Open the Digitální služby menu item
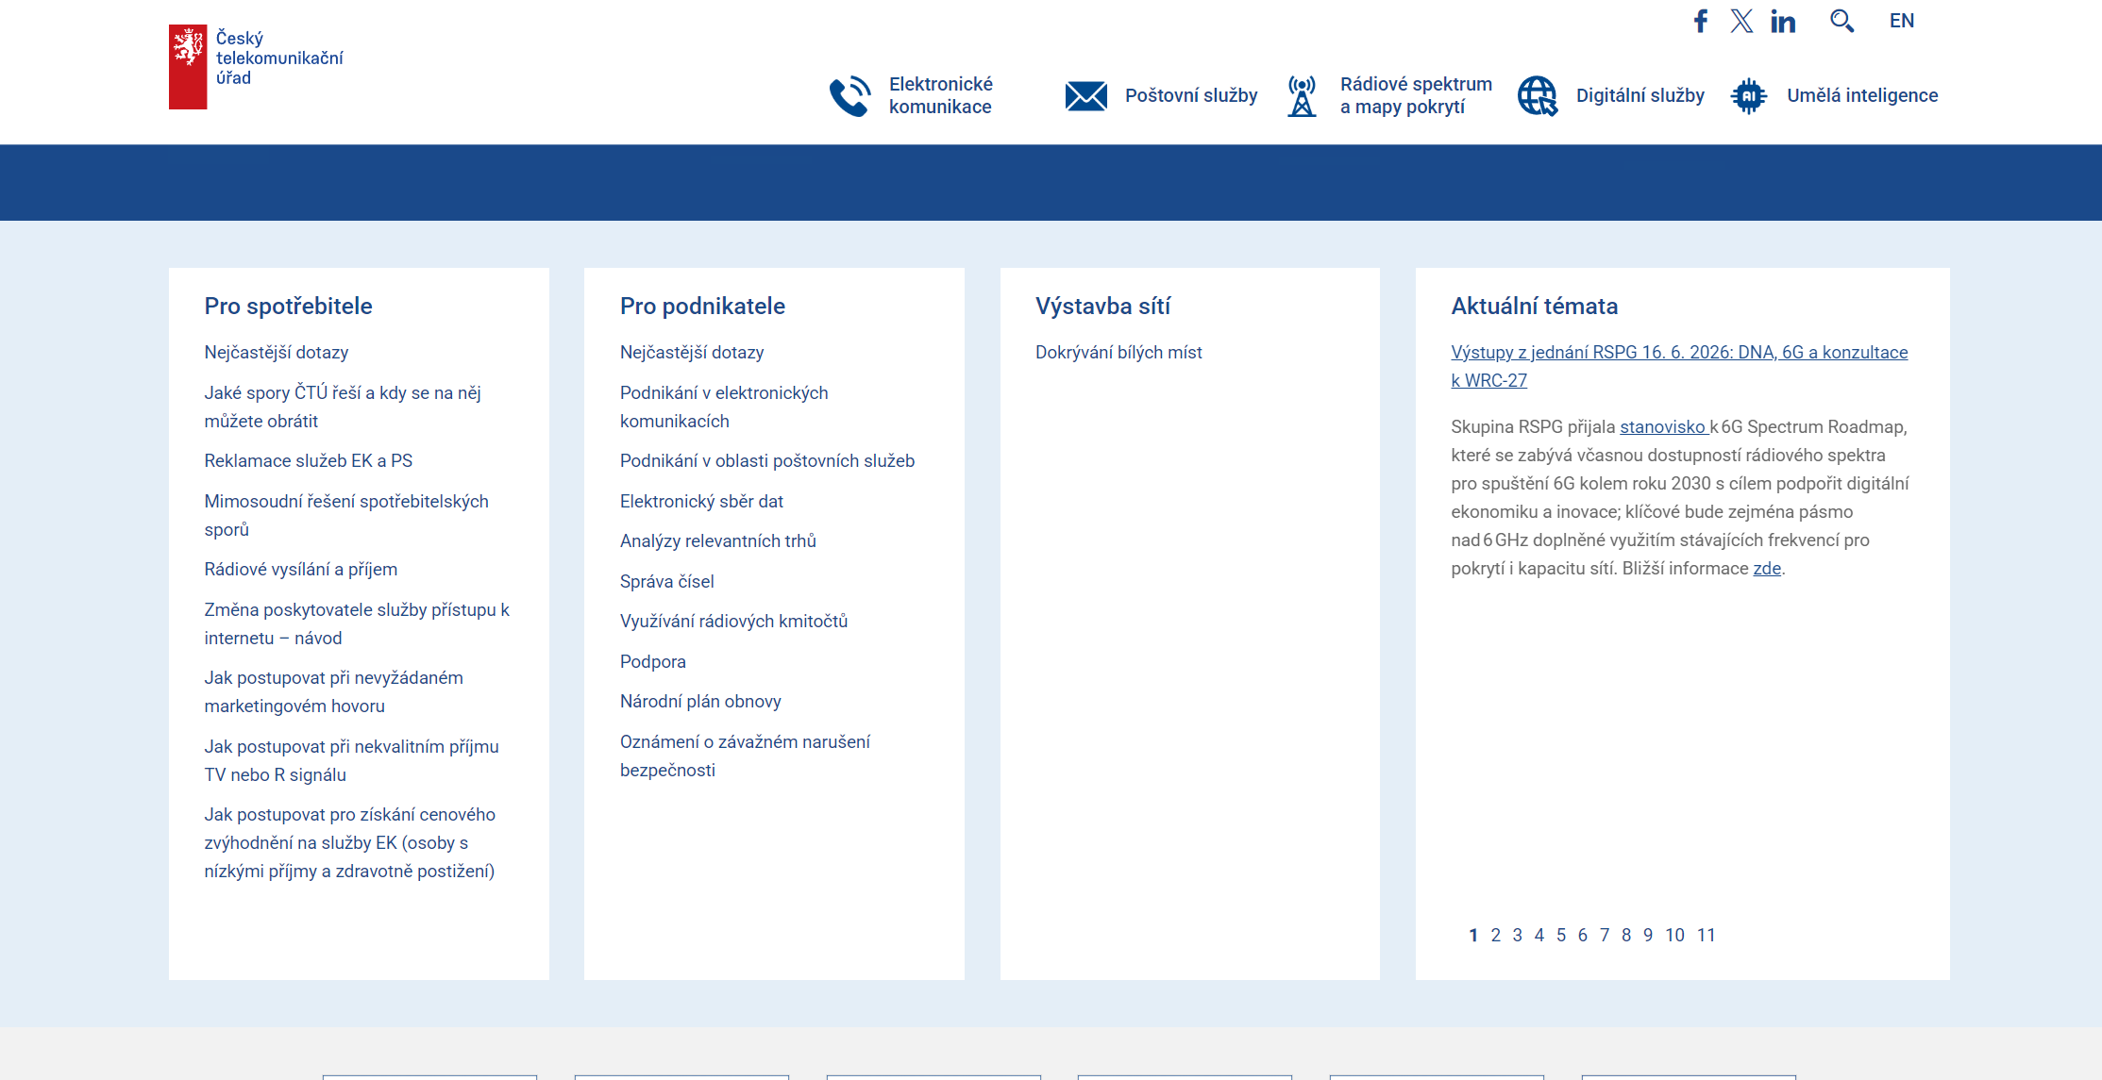 coord(1640,95)
